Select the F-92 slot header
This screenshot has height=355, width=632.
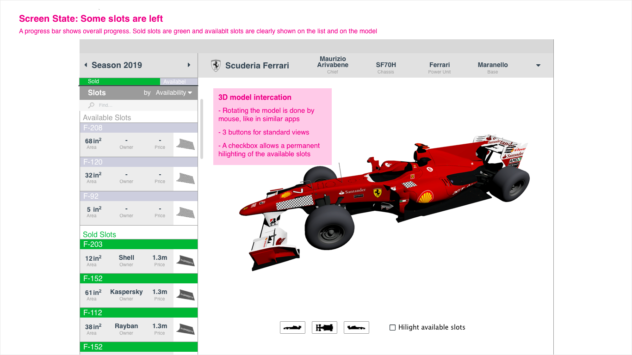139,196
